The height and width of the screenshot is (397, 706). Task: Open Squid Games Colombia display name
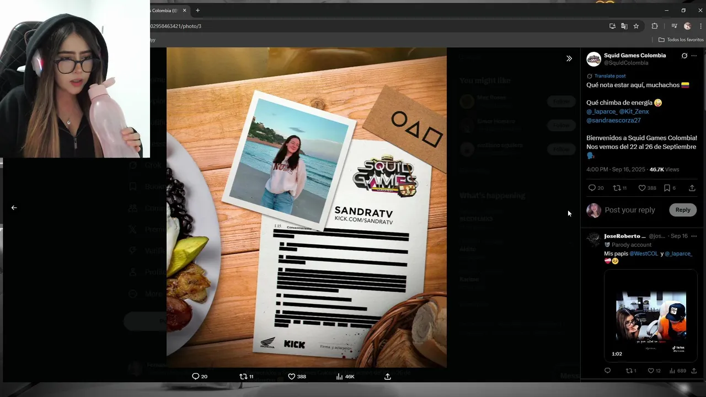pyautogui.click(x=635, y=55)
